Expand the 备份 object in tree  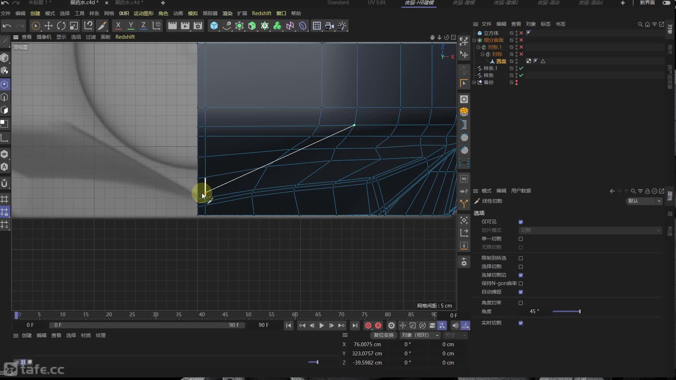474,82
